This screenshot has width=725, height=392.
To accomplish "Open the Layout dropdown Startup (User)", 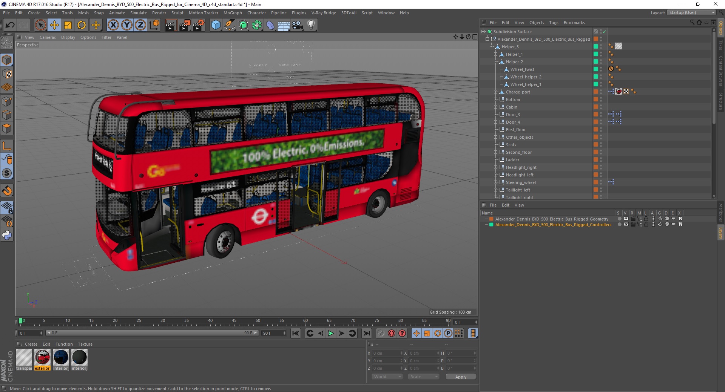I will [x=691, y=12].
